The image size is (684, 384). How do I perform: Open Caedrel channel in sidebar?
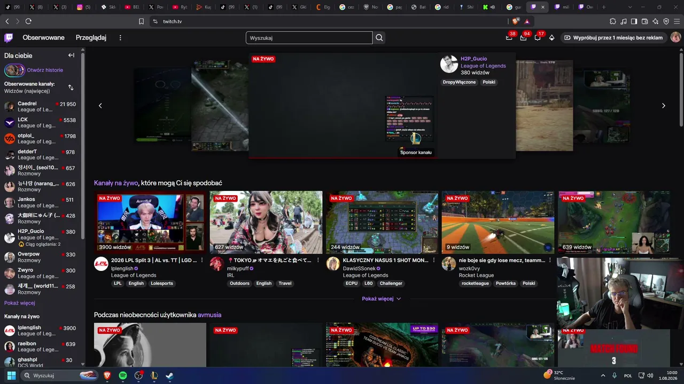coord(41,107)
